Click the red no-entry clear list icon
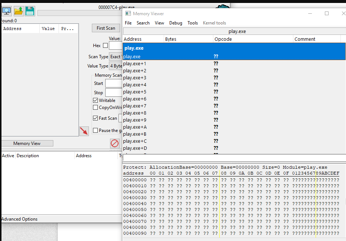The image size is (346, 241). click(115, 143)
